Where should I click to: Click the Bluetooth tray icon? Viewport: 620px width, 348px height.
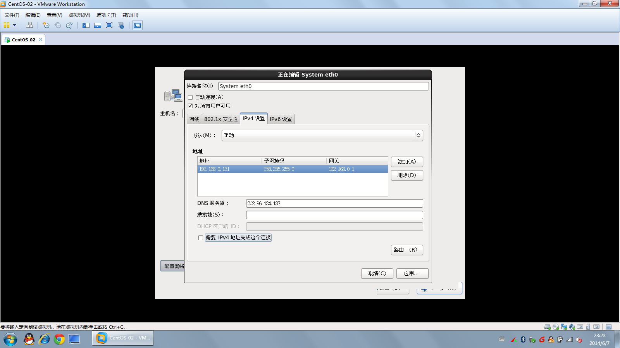523,339
